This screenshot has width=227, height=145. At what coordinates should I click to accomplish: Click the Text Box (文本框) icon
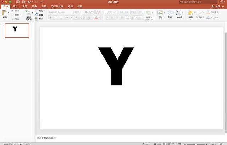[x=179, y=13]
